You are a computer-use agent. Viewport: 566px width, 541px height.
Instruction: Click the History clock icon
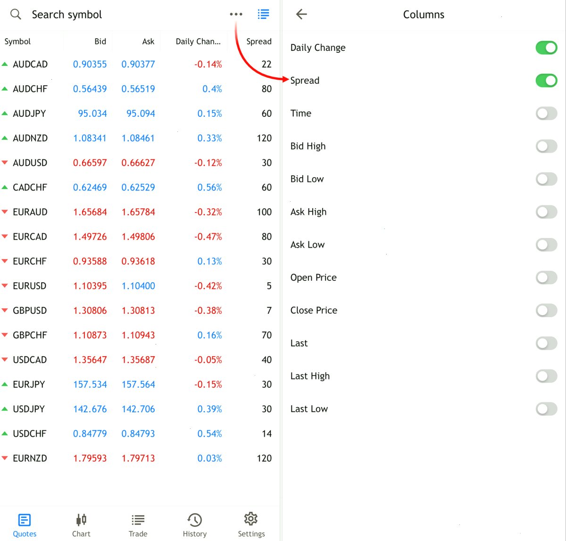pyautogui.click(x=194, y=520)
